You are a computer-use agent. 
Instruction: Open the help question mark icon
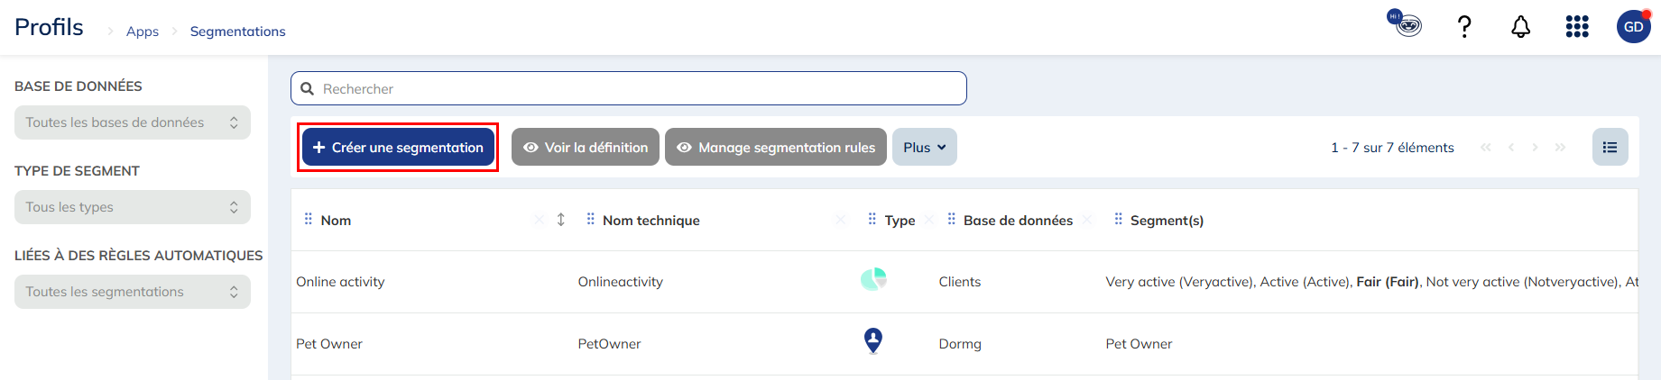pos(1464,27)
